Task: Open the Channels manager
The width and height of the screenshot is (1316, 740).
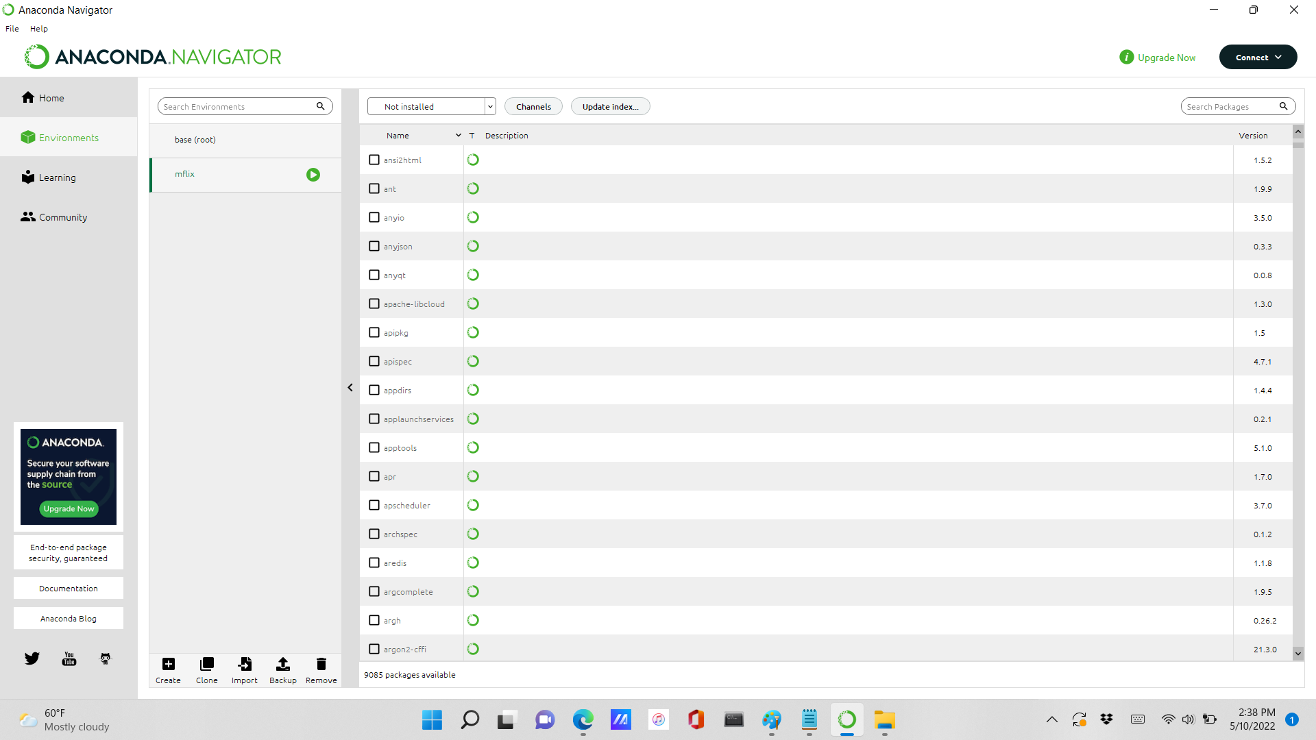Action: [x=533, y=106]
